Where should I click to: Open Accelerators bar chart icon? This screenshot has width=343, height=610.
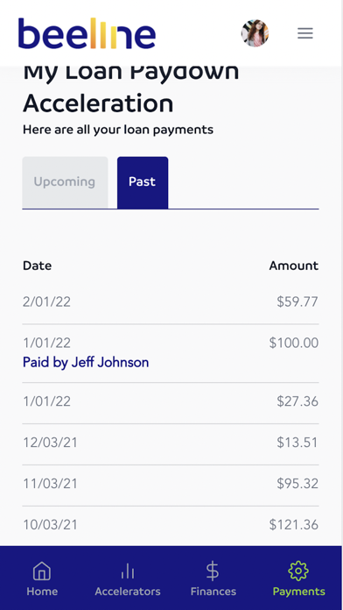[x=128, y=571]
